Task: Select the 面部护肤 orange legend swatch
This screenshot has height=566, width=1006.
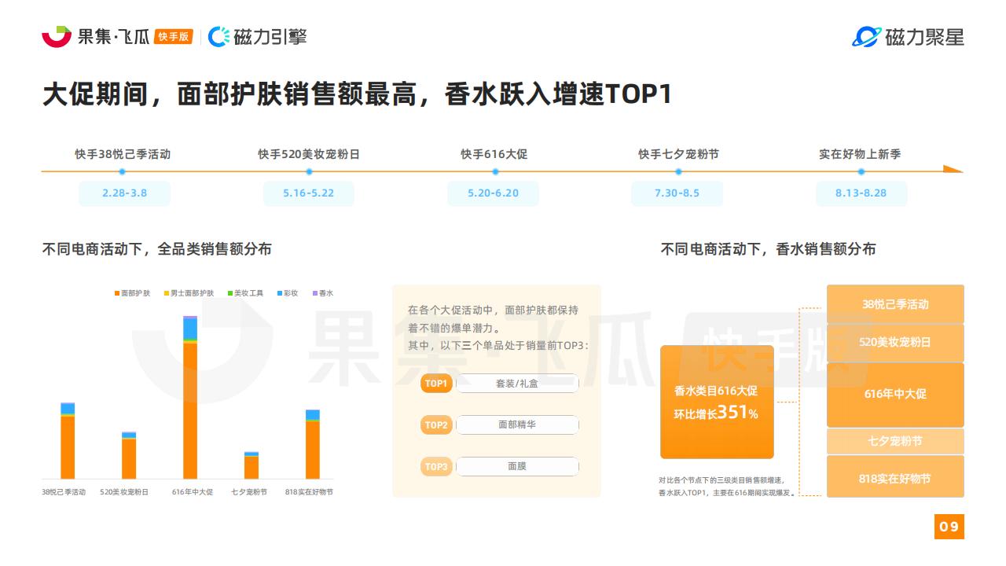Action: (117, 293)
